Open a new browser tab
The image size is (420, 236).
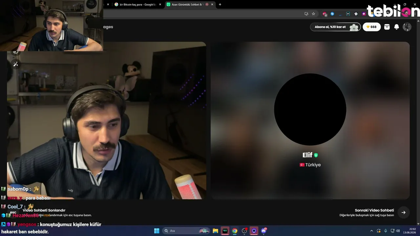point(220,5)
